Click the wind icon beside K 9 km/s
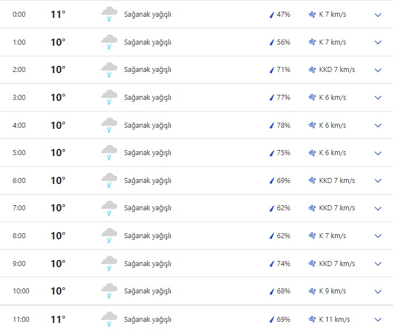 click(312, 291)
